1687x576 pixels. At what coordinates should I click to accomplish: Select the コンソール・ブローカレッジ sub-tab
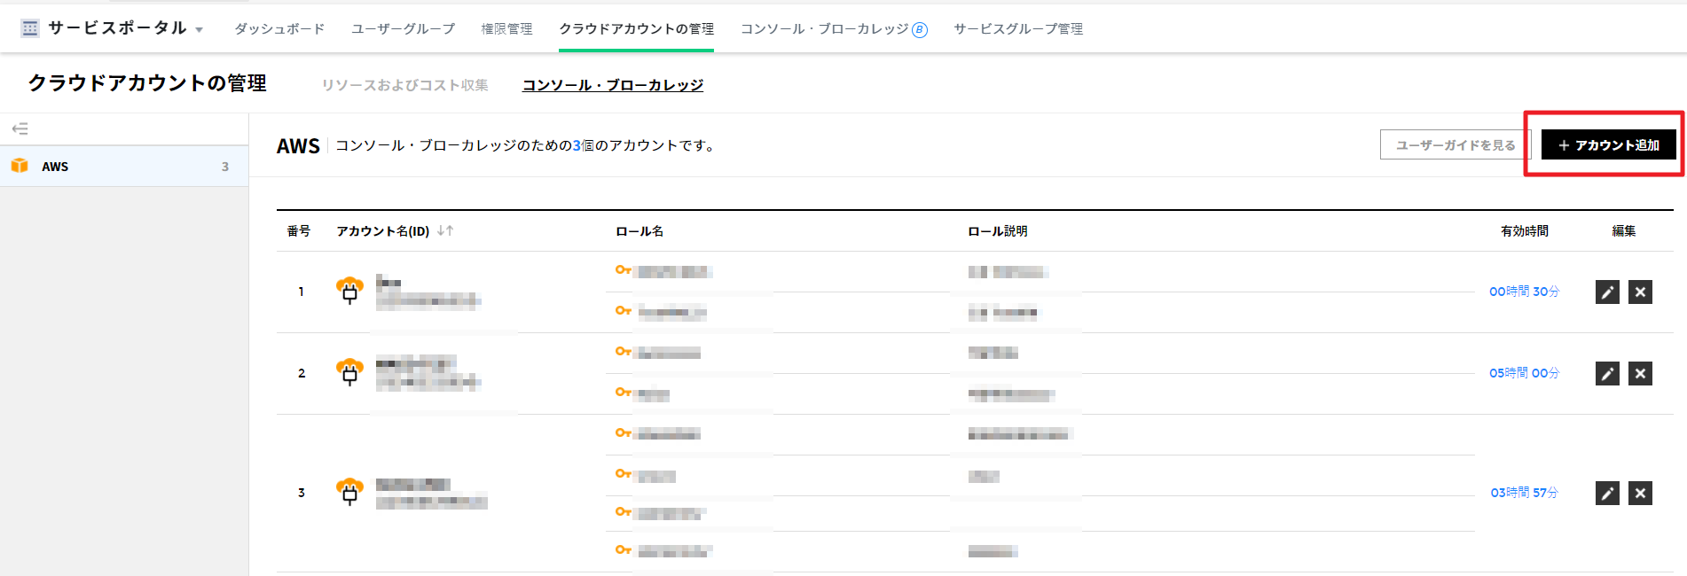coord(612,85)
